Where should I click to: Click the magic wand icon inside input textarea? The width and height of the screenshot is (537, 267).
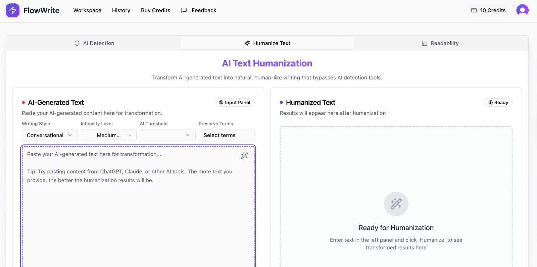pyautogui.click(x=244, y=155)
